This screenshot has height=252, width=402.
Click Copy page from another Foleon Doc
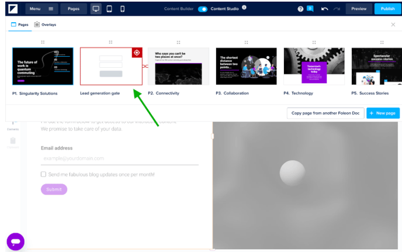coord(325,113)
